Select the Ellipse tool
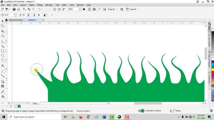The width and height of the screenshot is (214, 120). tap(2, 55)
